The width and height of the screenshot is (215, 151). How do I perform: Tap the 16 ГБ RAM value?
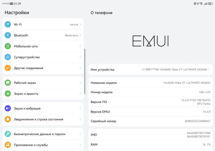tap(206, 145)
